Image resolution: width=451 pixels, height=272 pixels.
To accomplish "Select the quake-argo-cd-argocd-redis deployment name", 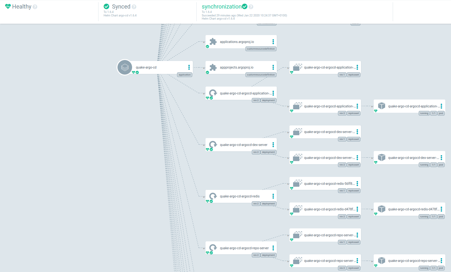I will click(240, 196).
